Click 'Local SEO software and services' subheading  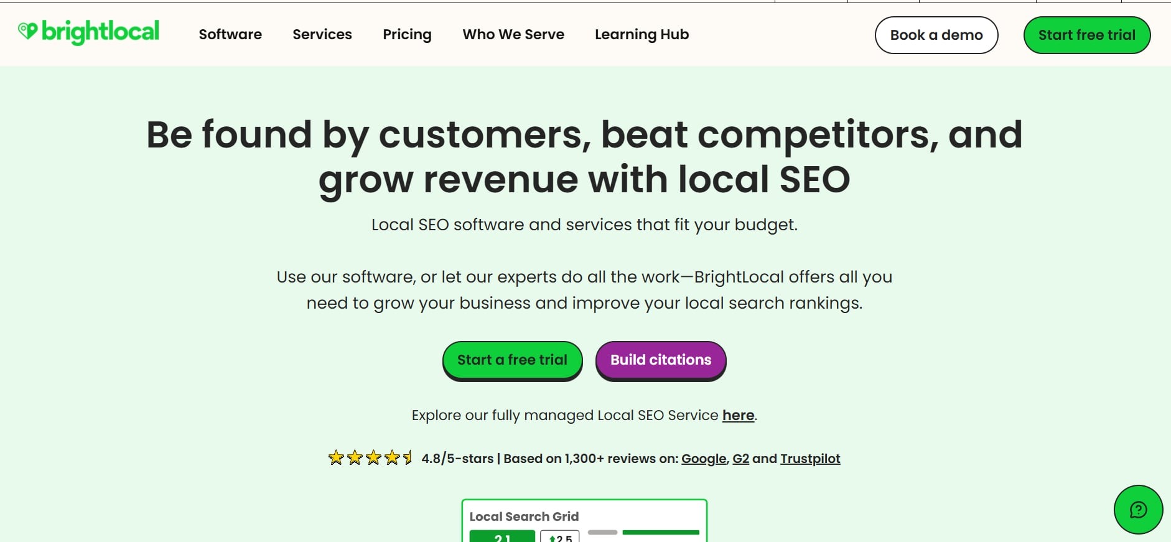pyautogui.click(x=584, y=225)
